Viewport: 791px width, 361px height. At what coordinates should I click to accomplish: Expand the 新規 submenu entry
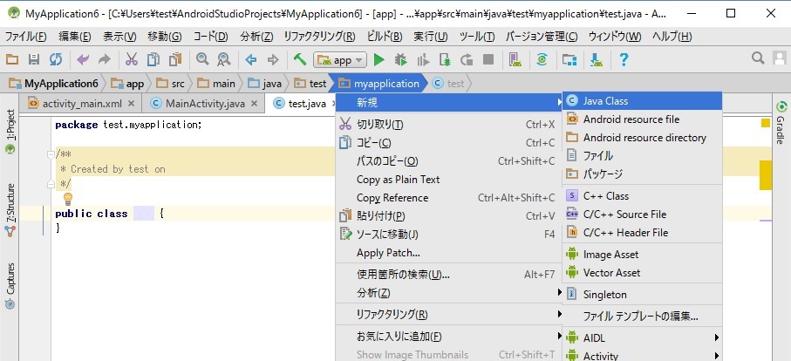pyautogui.click(x=448, y=103)
